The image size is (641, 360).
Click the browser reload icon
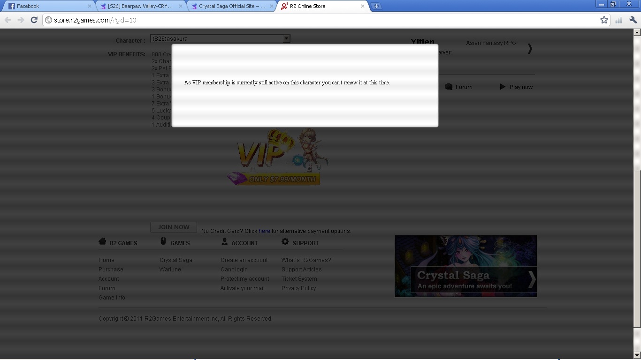34,20
